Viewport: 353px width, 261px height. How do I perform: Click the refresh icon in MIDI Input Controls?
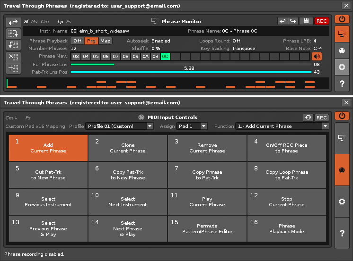[309, 118]
